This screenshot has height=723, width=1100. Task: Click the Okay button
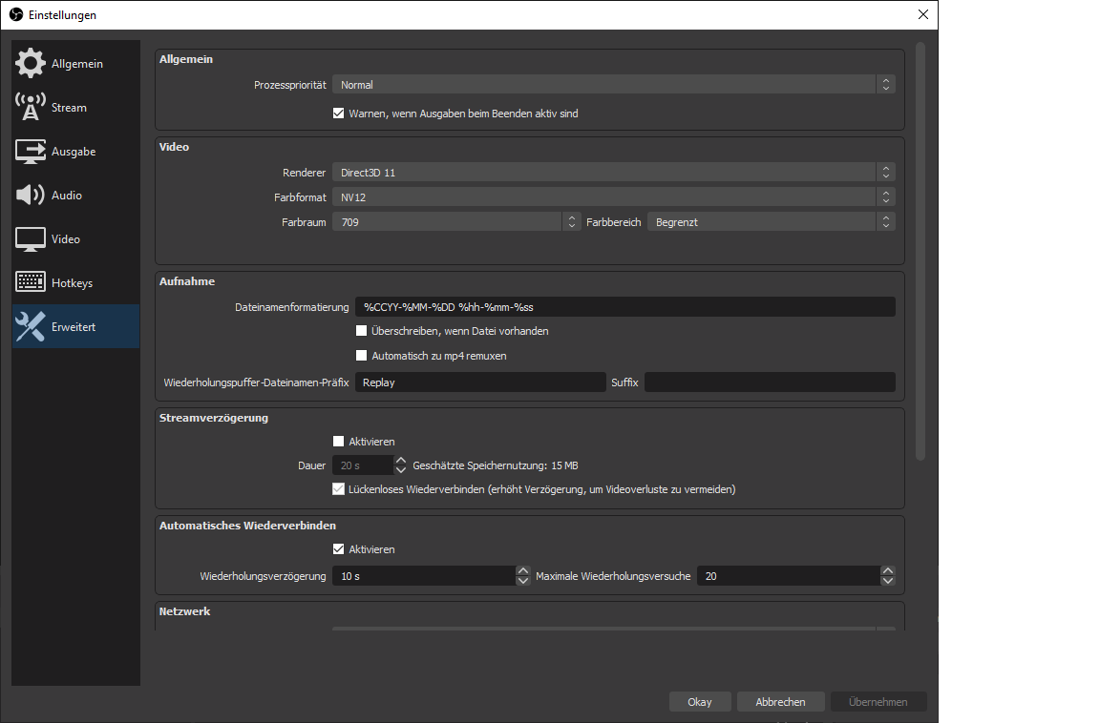(699, 701)
